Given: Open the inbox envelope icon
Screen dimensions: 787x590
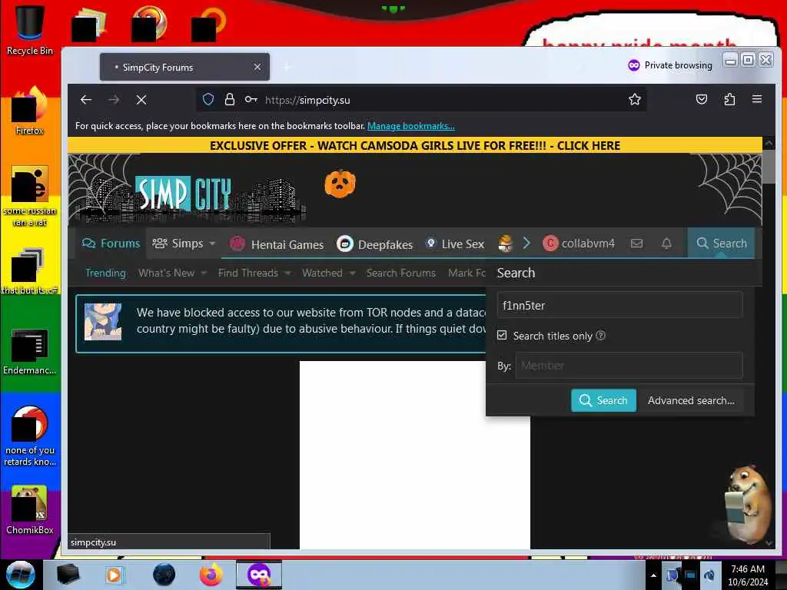Looking at the screenshot, I should point(636,244).
